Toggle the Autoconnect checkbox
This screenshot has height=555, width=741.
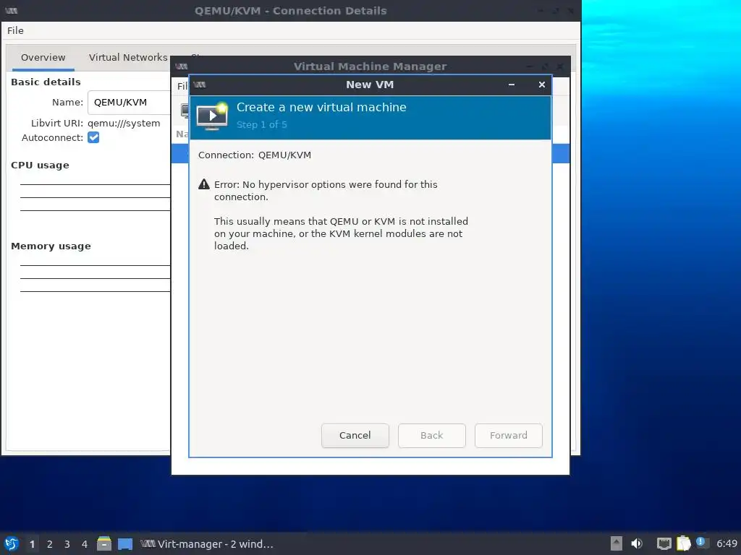[x=93, y=137]
